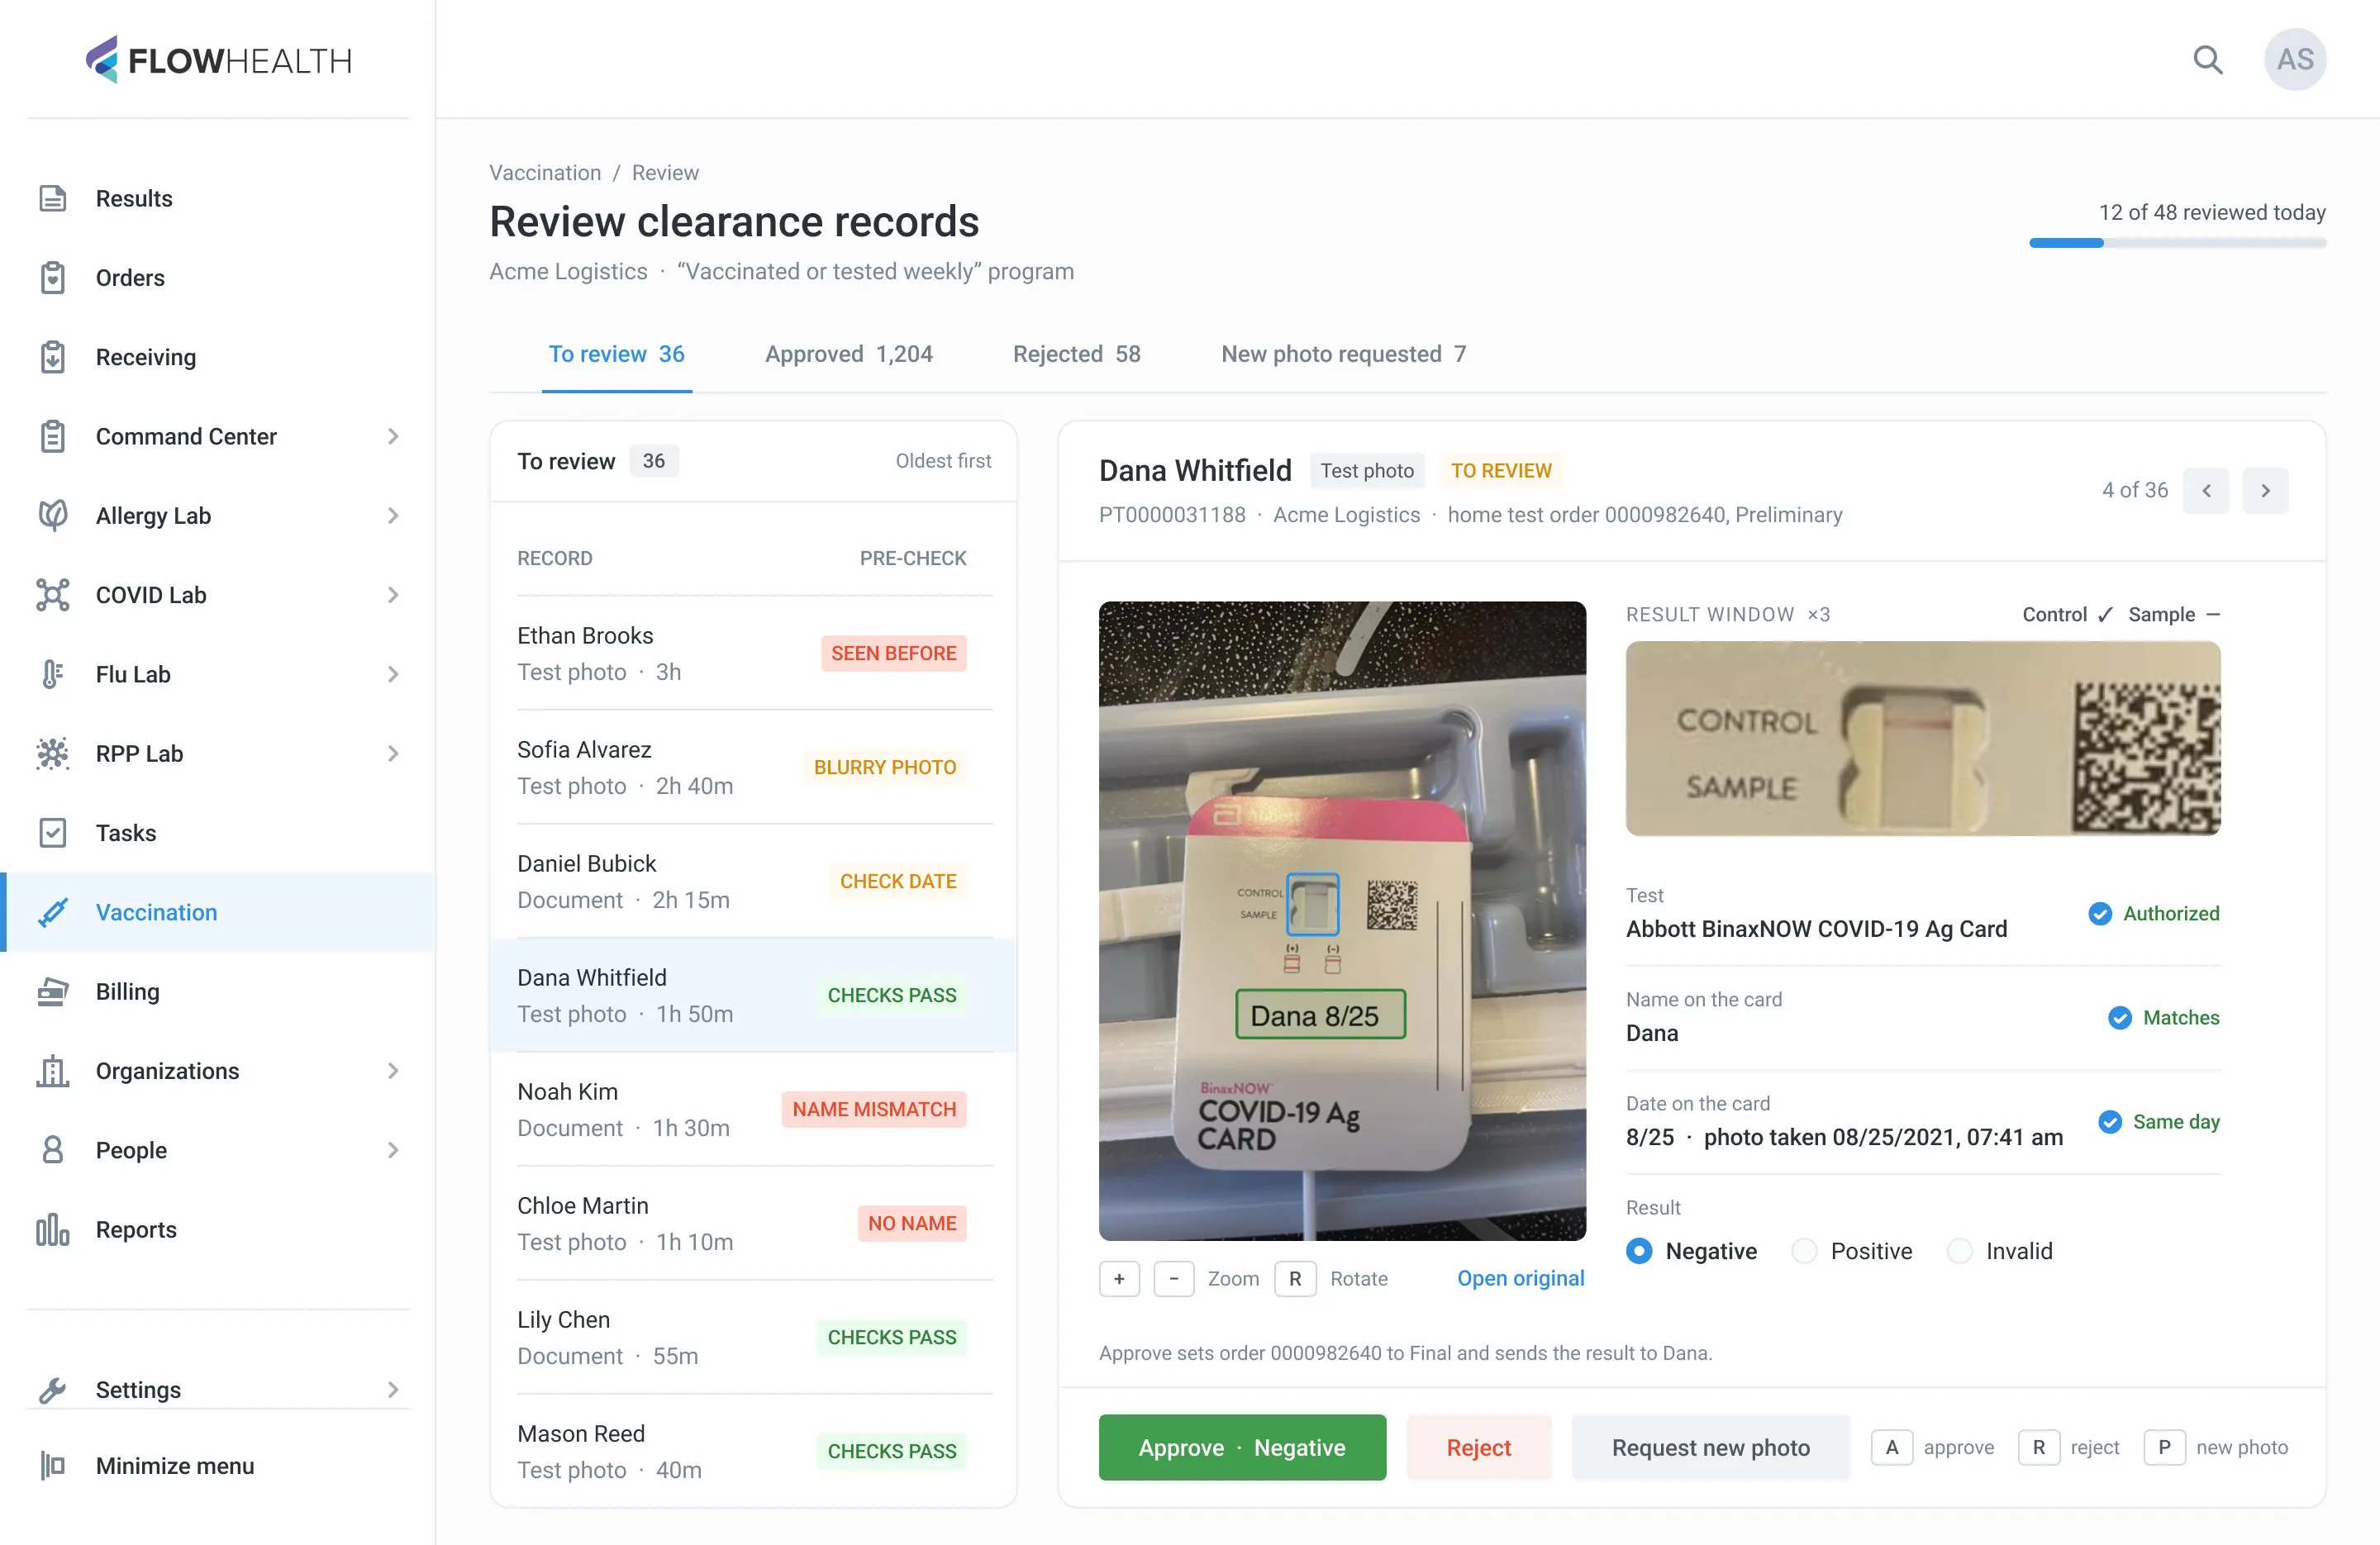Switch to the Rejected tab
This screenshot has height=1545, width=2380.
tap(1076, 354)
